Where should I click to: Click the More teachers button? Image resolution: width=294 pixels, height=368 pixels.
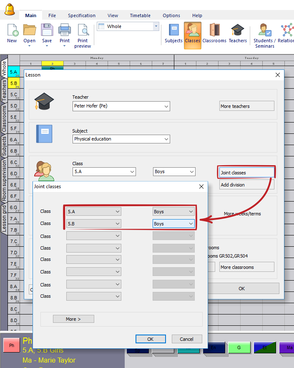[x=246, y=106]
